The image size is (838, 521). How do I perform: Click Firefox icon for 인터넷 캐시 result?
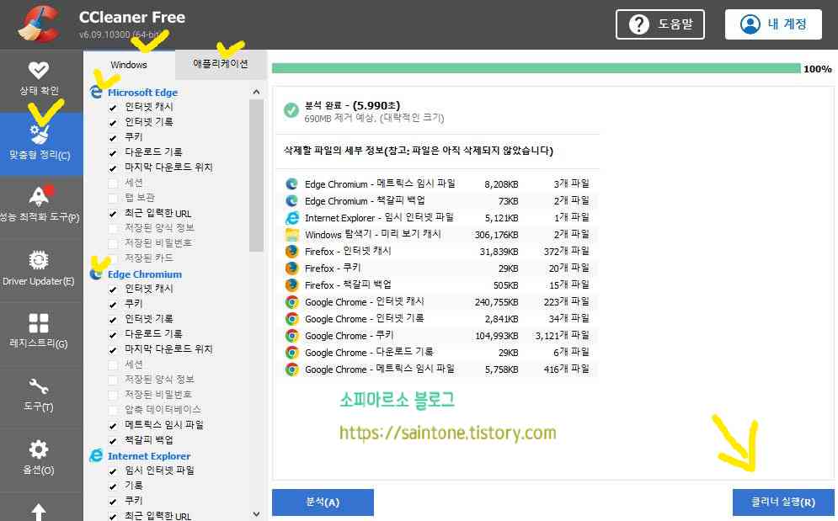click(291, 251)
